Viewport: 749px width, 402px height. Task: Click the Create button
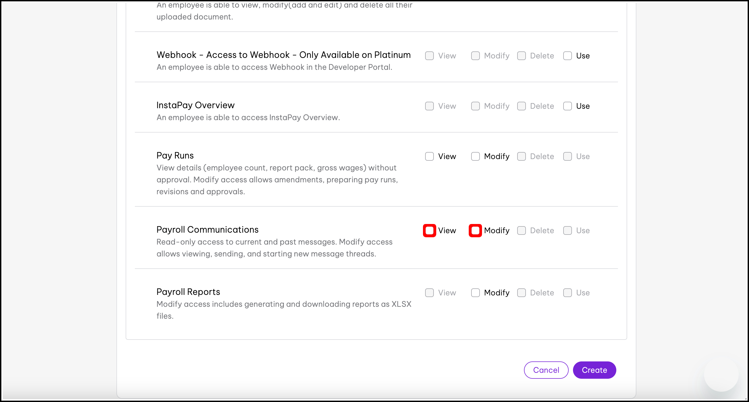tap(594, 370)
